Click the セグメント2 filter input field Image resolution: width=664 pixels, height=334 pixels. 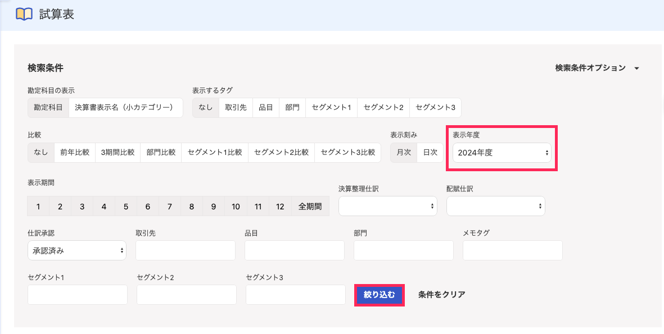[x=187, y=295]
